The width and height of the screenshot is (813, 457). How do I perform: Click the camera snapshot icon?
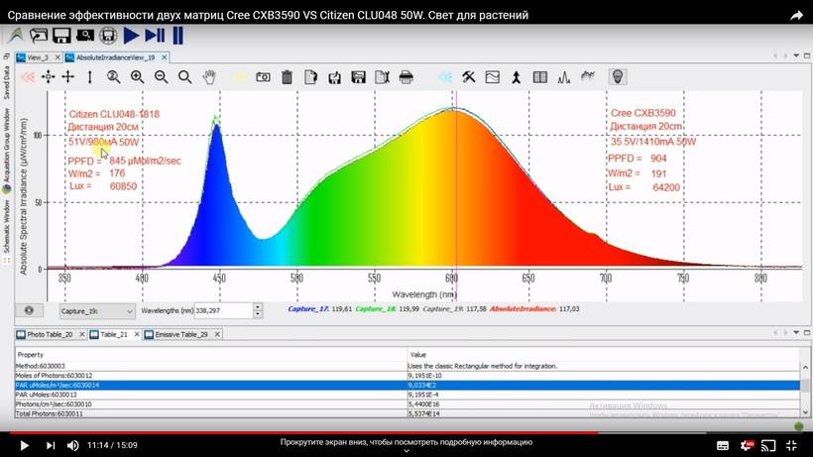[263, 77]
